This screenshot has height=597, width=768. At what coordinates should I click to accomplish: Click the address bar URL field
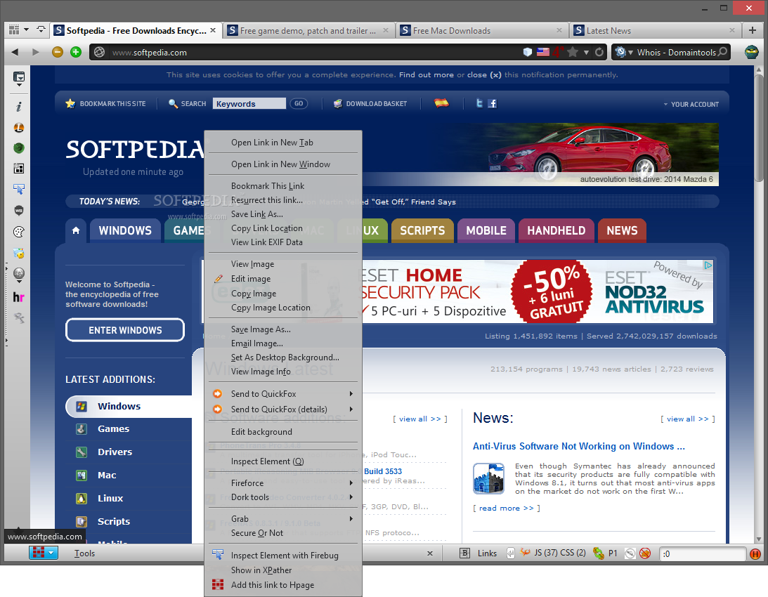coord(313,53)
